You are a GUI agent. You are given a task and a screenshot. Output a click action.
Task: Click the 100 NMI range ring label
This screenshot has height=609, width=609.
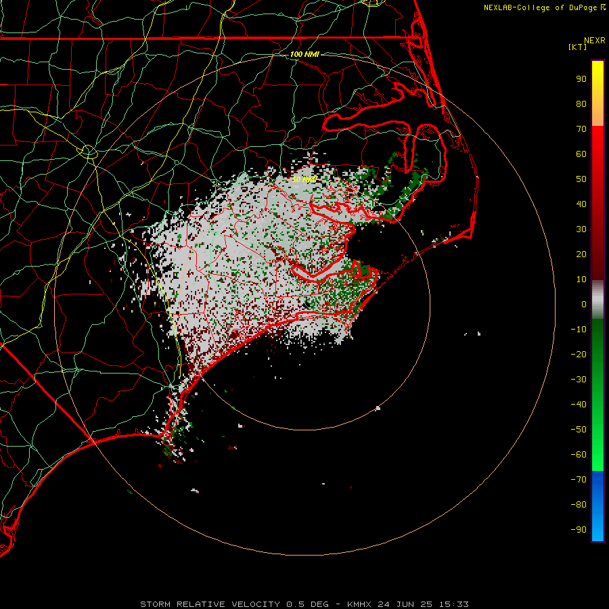[304, 54]
